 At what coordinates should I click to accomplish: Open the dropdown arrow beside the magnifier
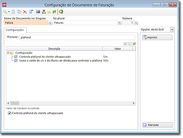tap(9, 12)
